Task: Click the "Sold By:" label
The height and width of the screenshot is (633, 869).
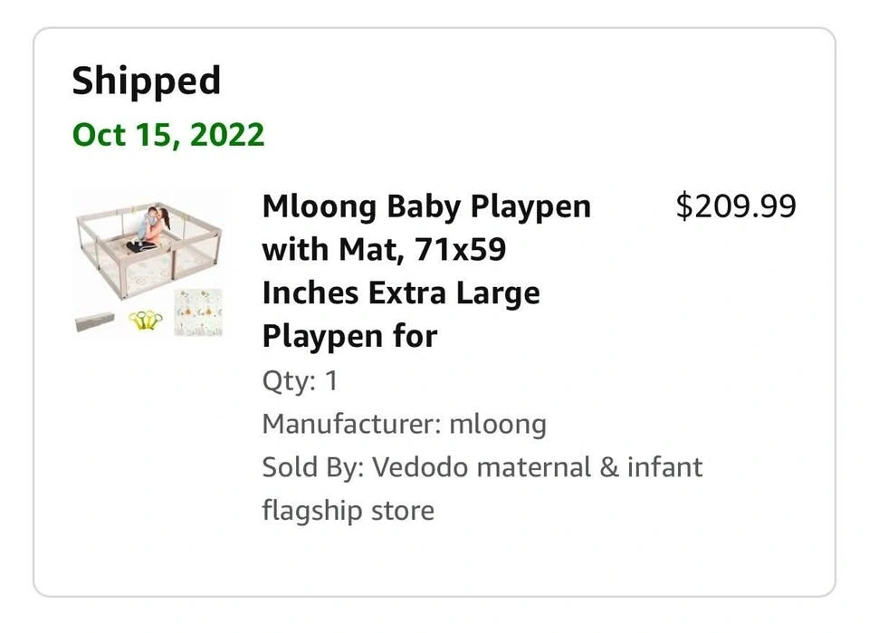Action: 312,467
